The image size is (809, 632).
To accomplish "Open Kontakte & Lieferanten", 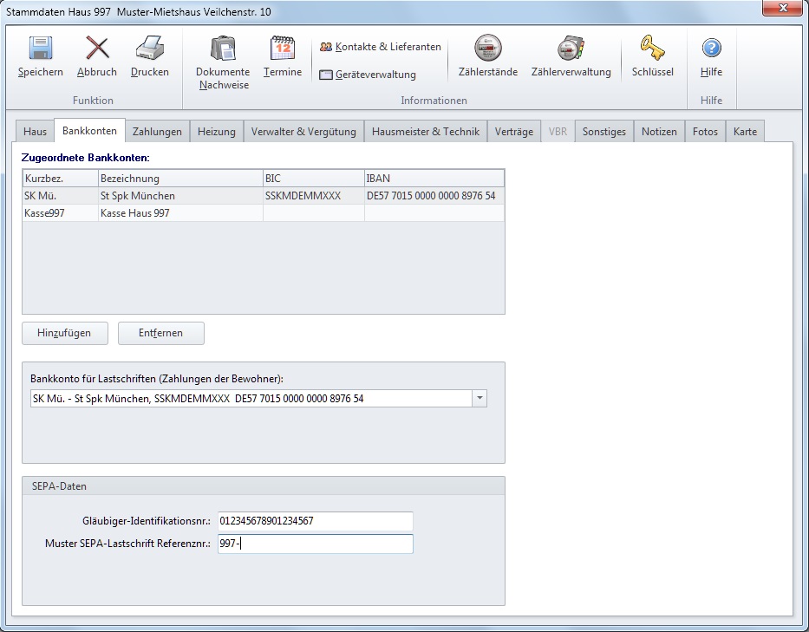I will [381, 47].
